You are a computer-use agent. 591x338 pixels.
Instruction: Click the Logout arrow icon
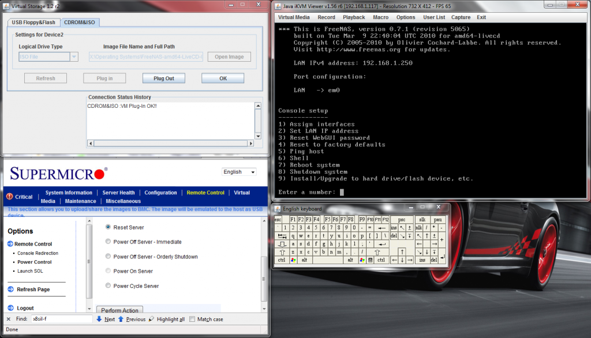click(x=10, y=308)
